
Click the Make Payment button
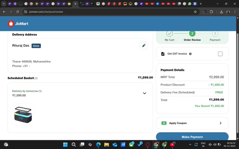pos(192,136)
